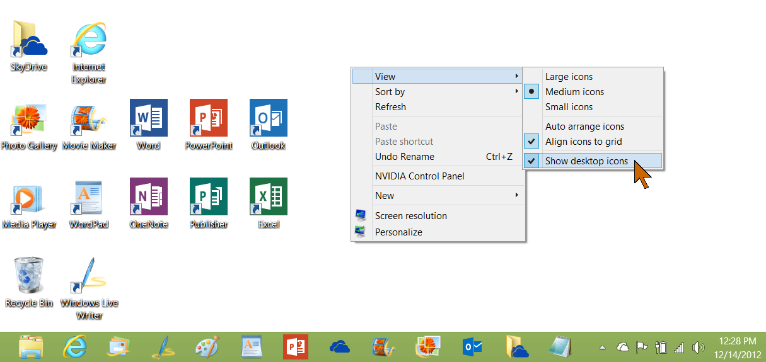This screenshot has width=766, height=362.
Task: Open Outlook from the taskbar
Action: coord(472,347)
